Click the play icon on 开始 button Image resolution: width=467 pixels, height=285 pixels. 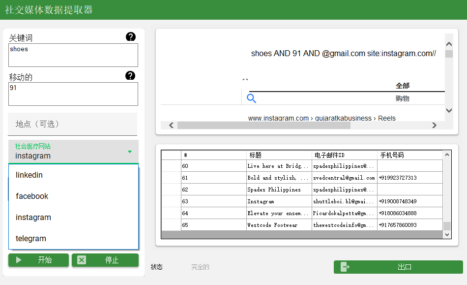pos(19,260)
